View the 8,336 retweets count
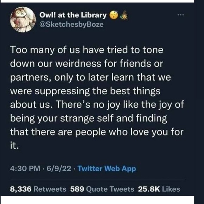This screenshot has height=204, width=204. pos(21,189)
